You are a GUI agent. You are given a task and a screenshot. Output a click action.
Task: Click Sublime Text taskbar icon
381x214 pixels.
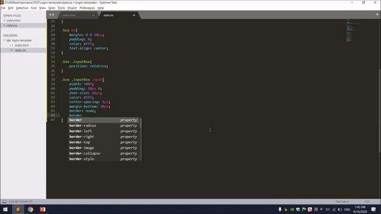pyautogui.click(x=18, y=209)
